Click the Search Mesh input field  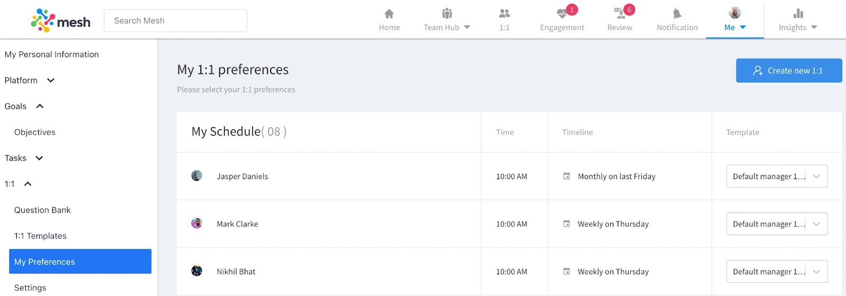[x=176, y=21]
